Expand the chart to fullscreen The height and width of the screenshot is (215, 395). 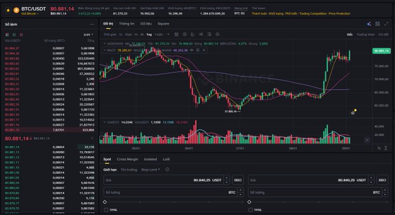click(x=386, y=24)
